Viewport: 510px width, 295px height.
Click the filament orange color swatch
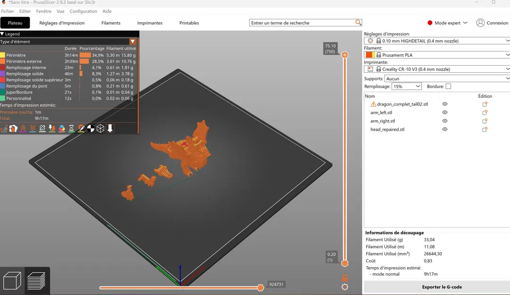pos(370,55)
